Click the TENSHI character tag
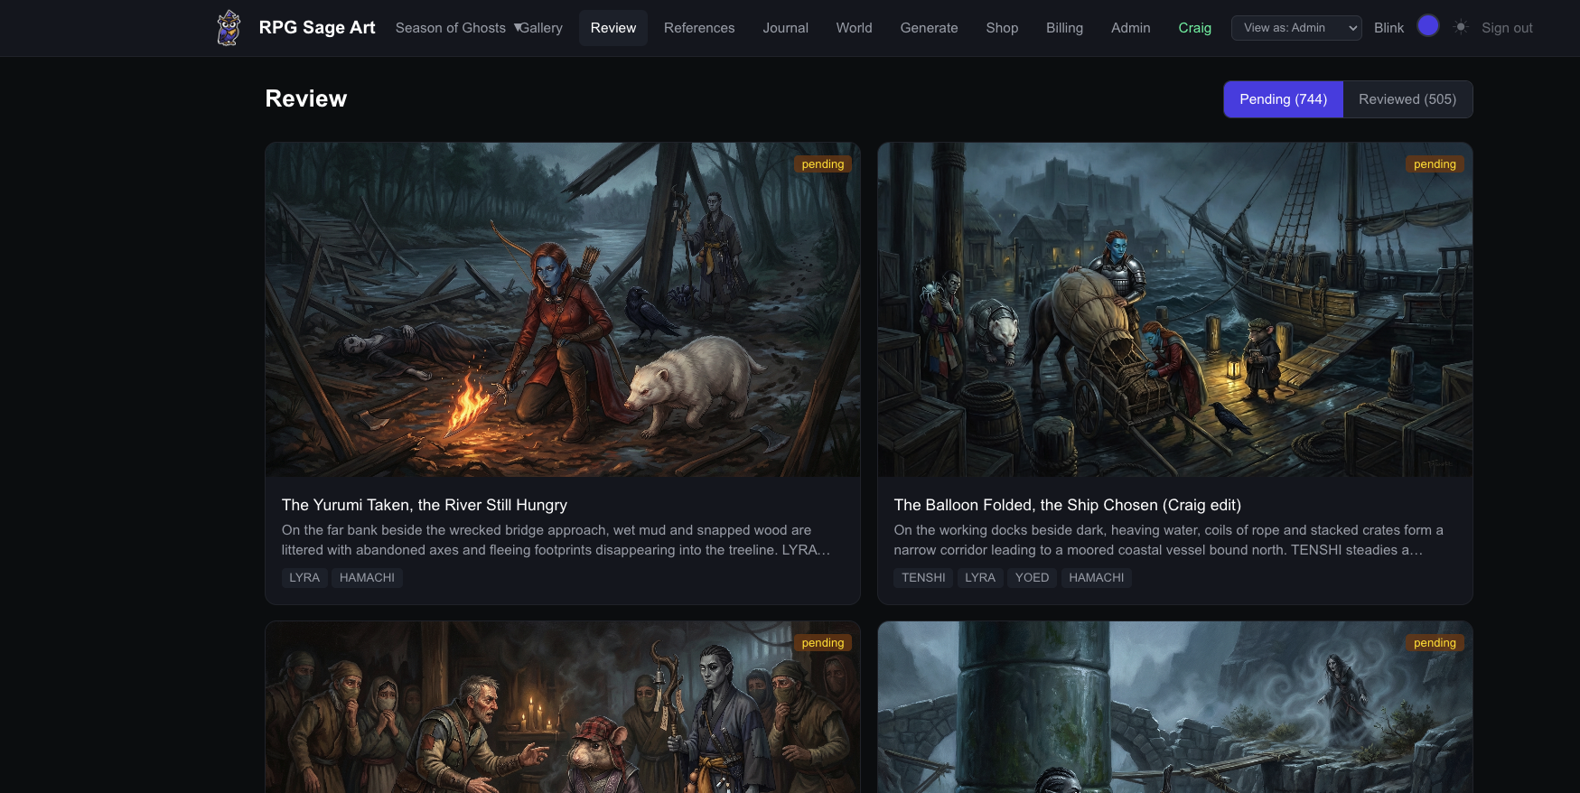The image size is (1580, 793). click(922, 578)
